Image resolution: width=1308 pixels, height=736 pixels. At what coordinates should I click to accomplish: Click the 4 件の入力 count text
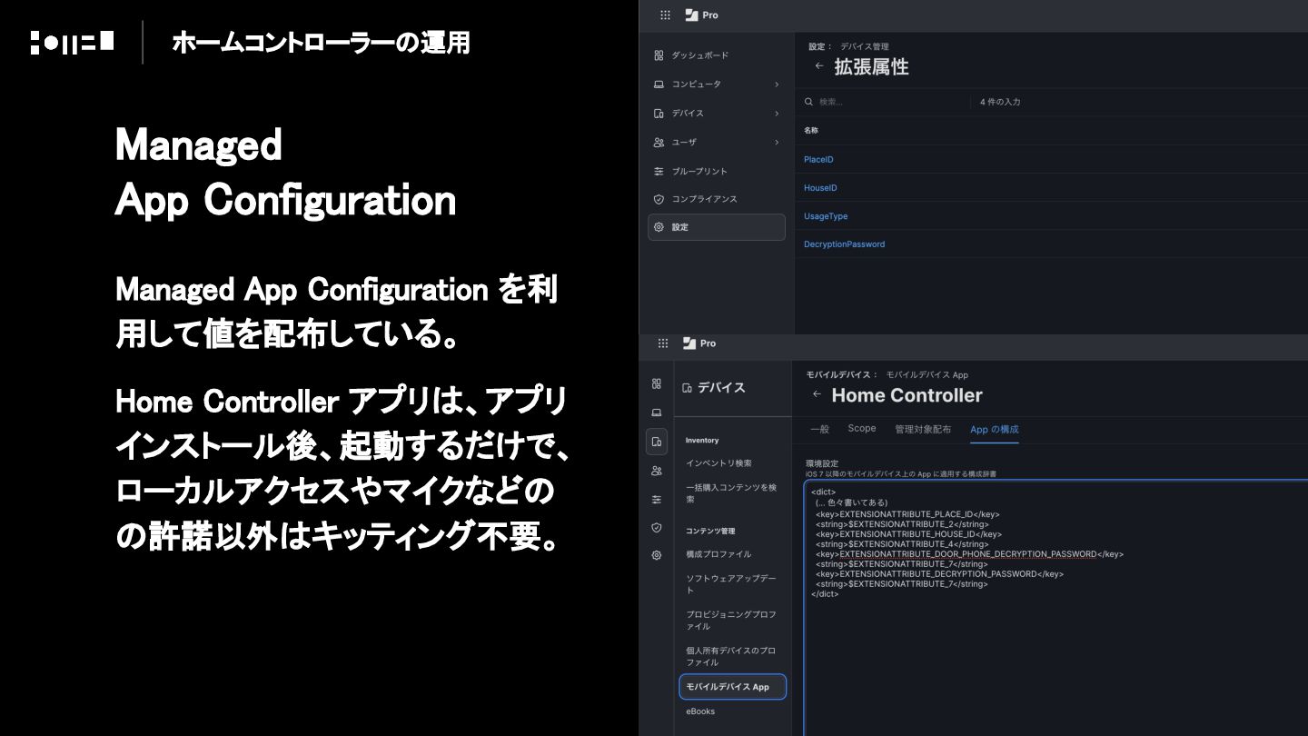point(1000,102)
